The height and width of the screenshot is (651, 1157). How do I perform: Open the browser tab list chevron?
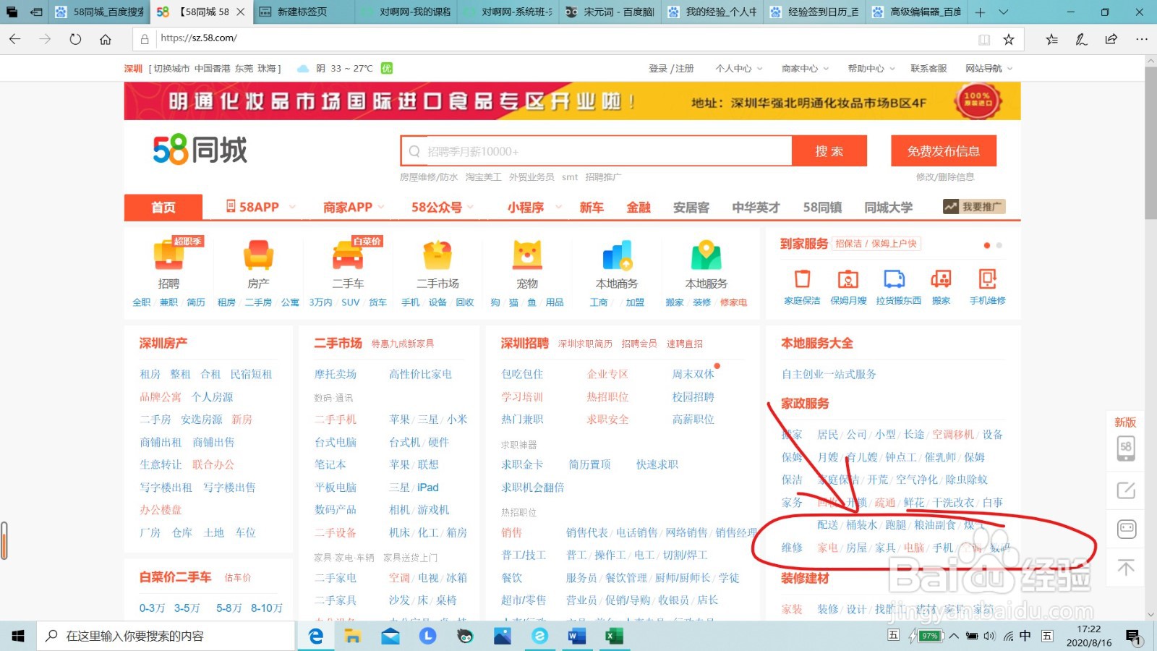tap(1004, 12)
